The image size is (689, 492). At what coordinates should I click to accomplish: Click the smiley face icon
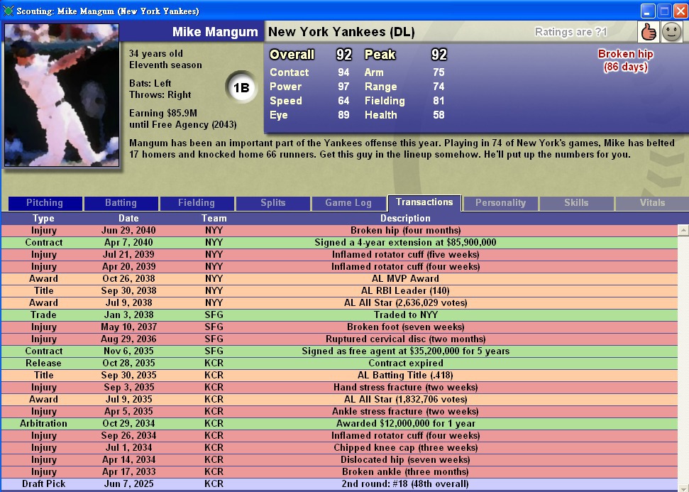coord(671,32)
